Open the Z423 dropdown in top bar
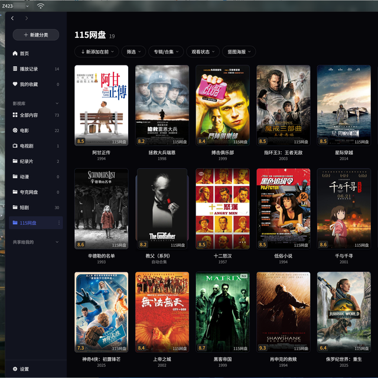This screenshot has width=378, height=378. (x=15, y=6)
